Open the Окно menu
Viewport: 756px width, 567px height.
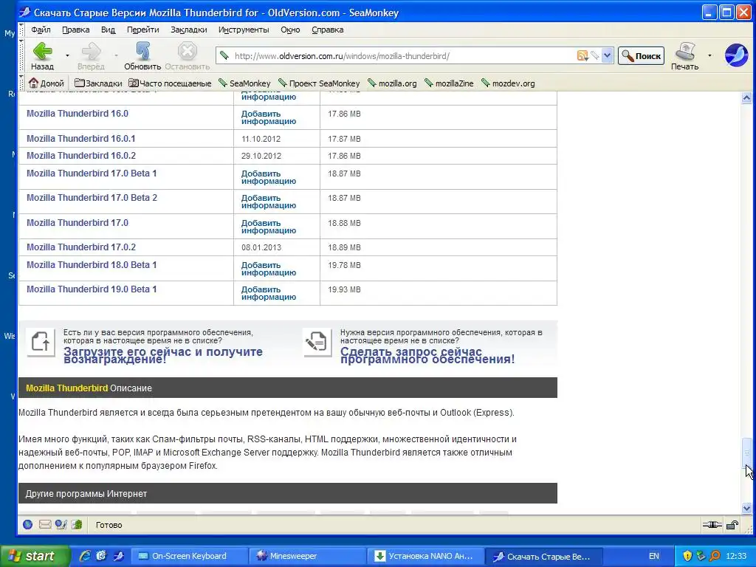[290, 30]
